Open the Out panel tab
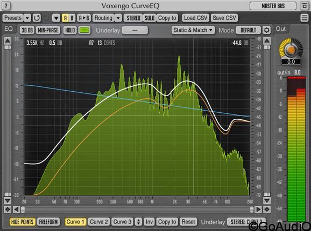311x231 pixels. click(x=281, y=29)
